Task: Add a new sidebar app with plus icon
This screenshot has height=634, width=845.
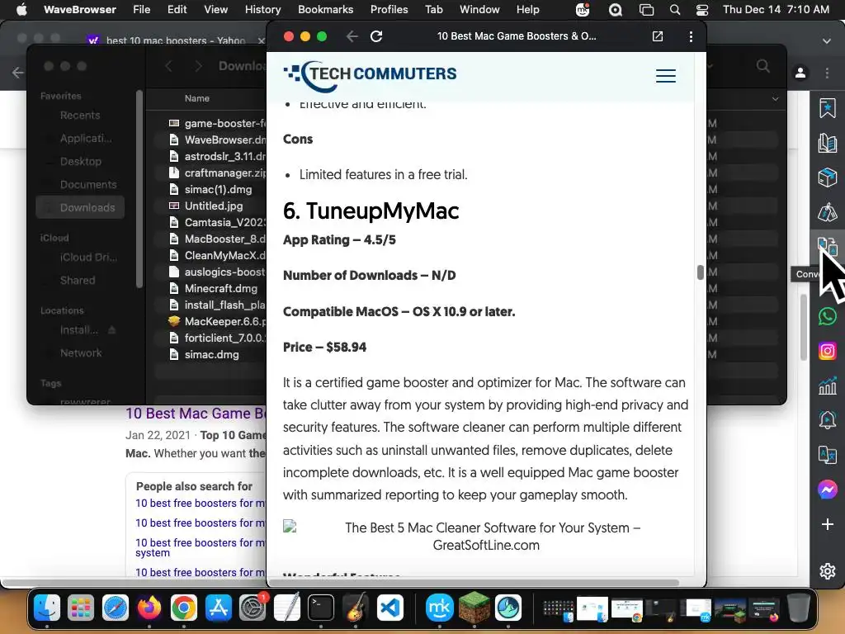Action: pos(827,524)
